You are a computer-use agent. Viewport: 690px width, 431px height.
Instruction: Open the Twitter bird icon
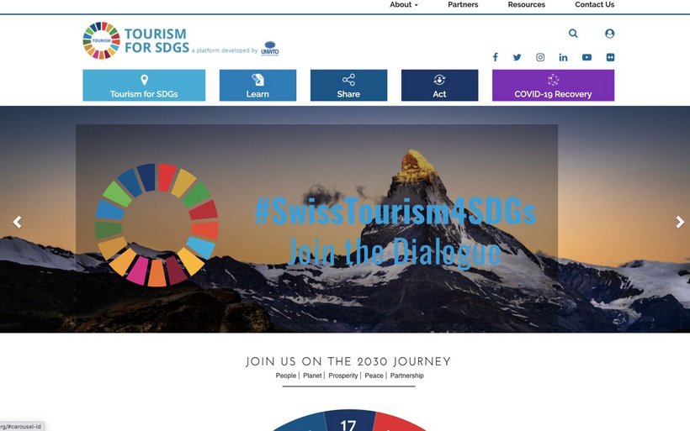point(517,57)
